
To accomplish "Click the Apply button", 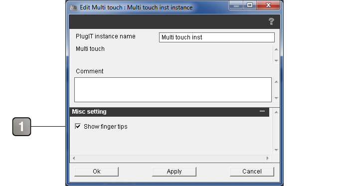I will click(174, 172).
